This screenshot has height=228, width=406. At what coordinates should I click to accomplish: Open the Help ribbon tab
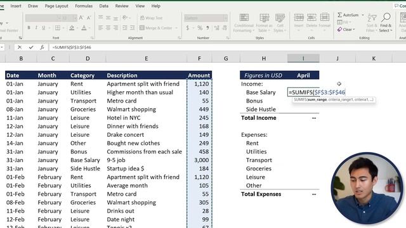156,6
